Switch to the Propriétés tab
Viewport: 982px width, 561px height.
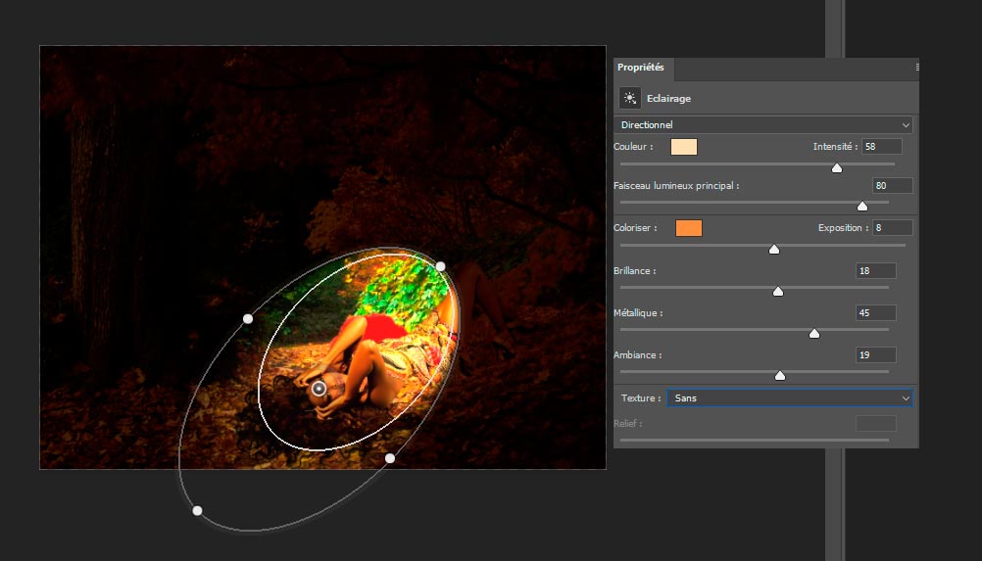641,68
